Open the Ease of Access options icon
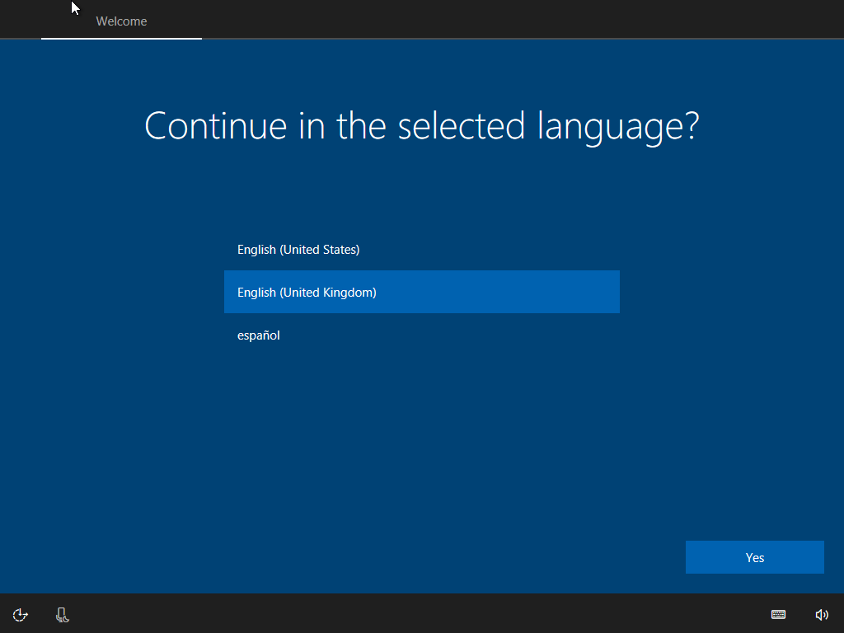The image size is (844, 633). coord(21,615)
